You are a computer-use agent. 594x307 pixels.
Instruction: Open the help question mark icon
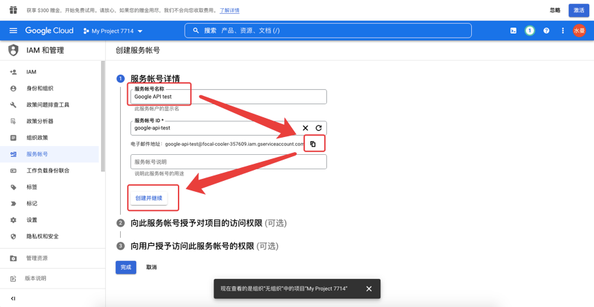pos(546,31)
